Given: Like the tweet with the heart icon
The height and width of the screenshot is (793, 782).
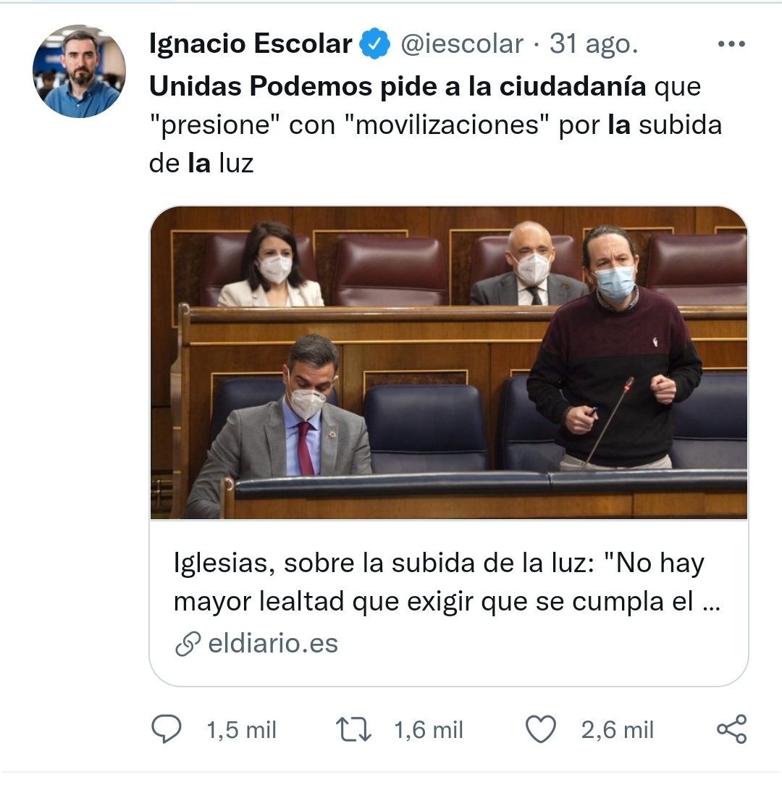Looking at the screenshot, I should (x=541, y=729).
